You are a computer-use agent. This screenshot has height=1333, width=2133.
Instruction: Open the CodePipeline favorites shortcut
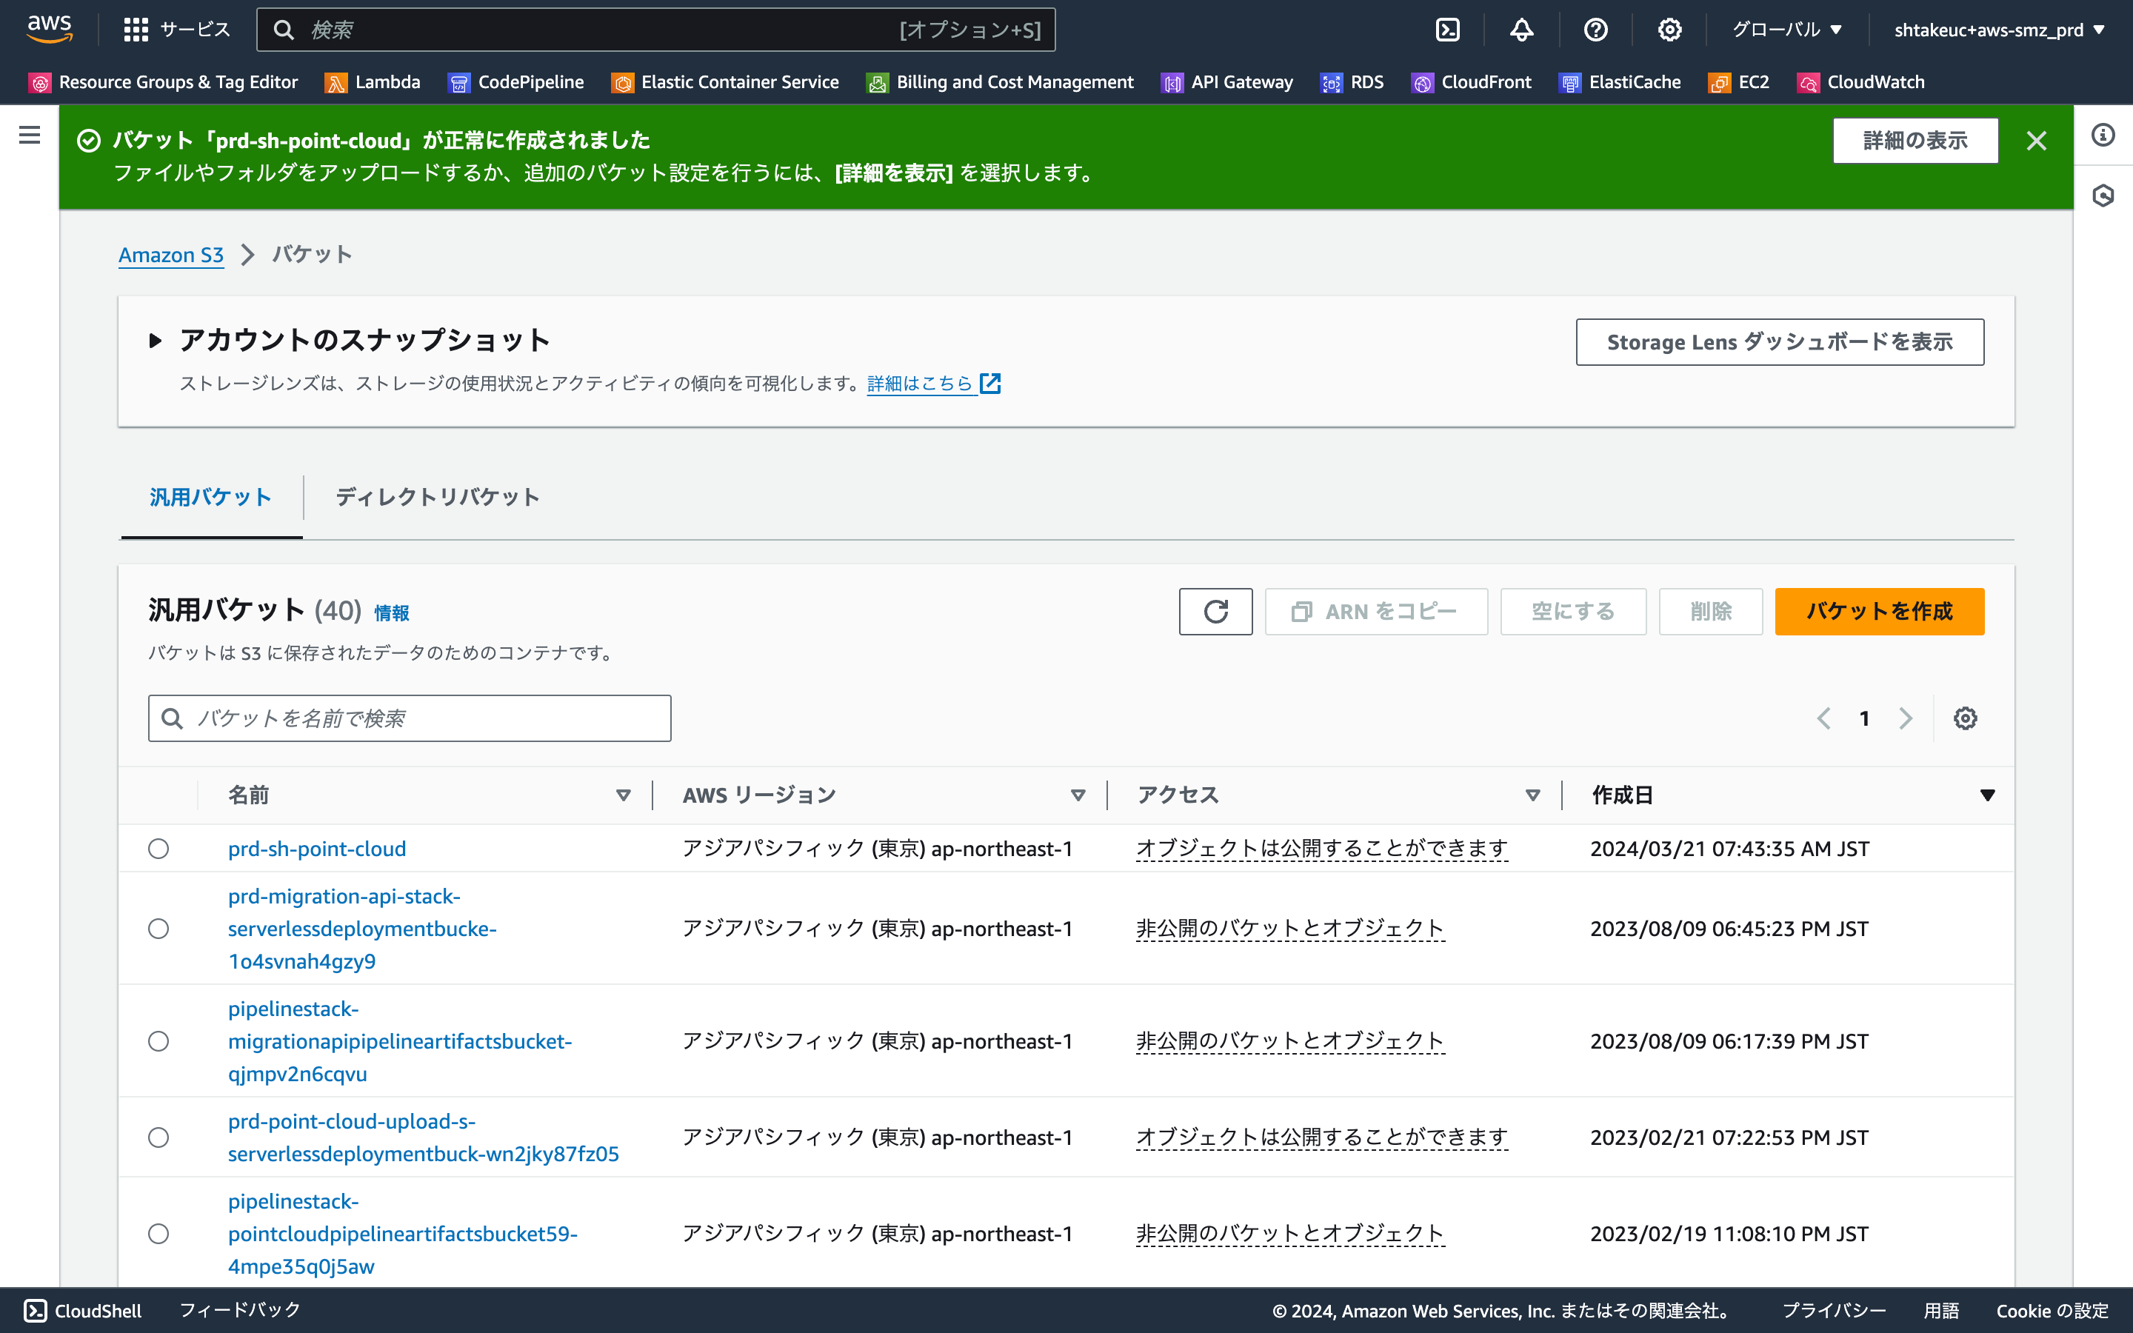click(530, 82)
